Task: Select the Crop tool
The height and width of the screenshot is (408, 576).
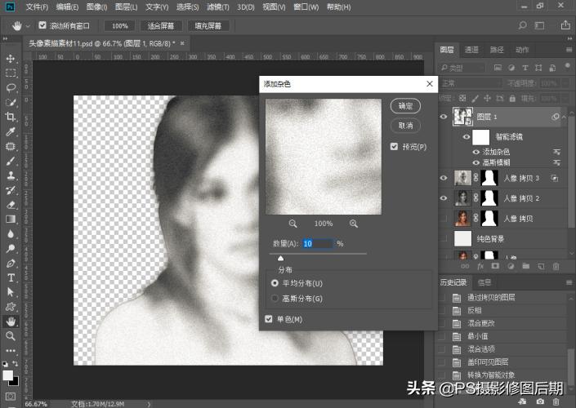Action: click(x=11, y=117)
